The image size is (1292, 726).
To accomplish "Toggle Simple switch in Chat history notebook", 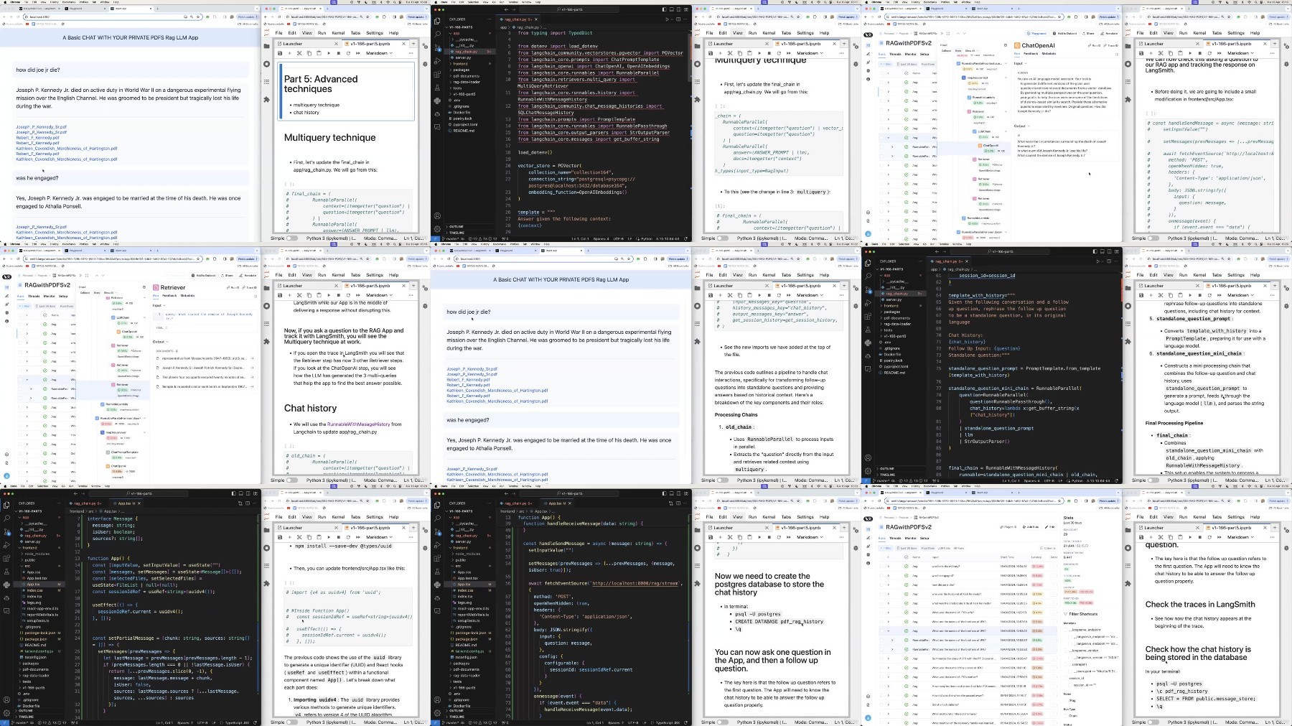I will 292,480.
